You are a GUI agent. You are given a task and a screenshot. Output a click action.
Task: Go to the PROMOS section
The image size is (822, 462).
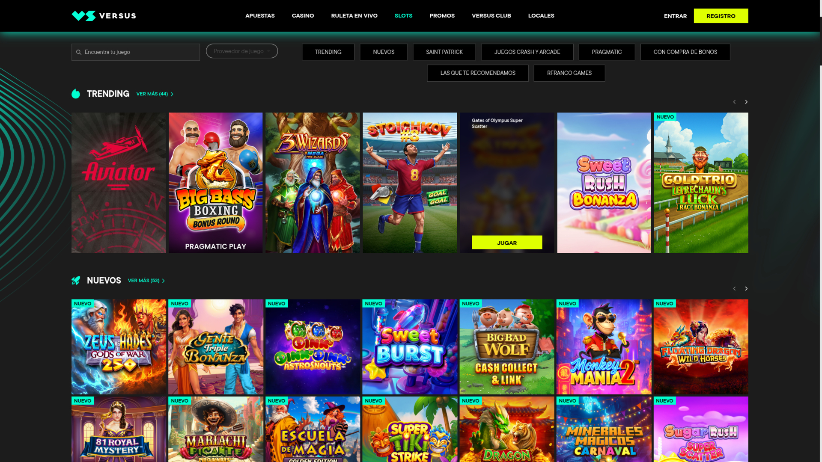[442, 15]
